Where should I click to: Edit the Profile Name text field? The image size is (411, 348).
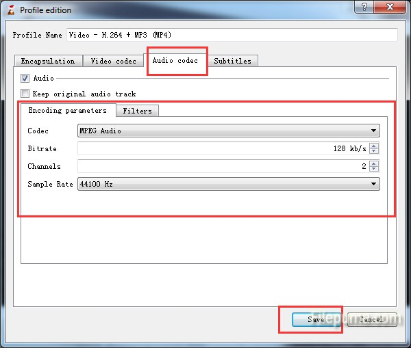click(232, 35)
